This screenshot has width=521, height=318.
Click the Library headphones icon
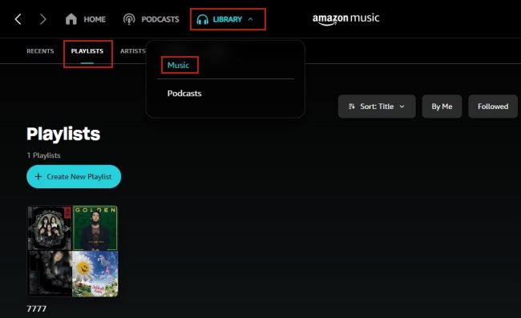(202, 19)
